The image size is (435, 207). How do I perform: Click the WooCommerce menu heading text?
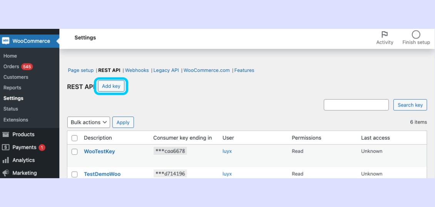(x=31, y=41)
